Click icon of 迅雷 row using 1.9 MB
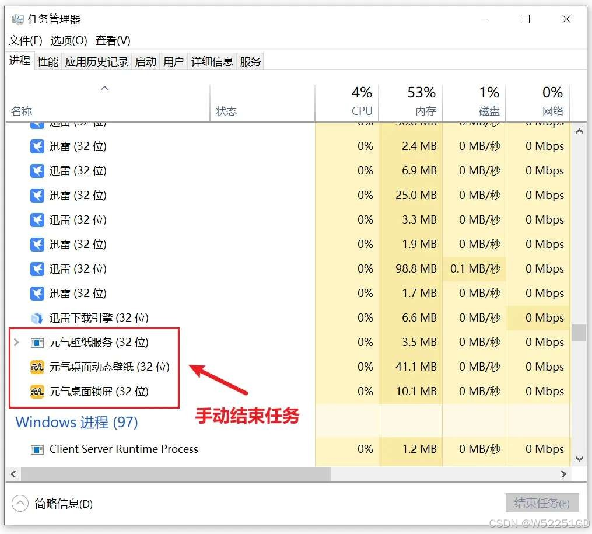Screen dimensions: 592x534 [x=37, y=245]
